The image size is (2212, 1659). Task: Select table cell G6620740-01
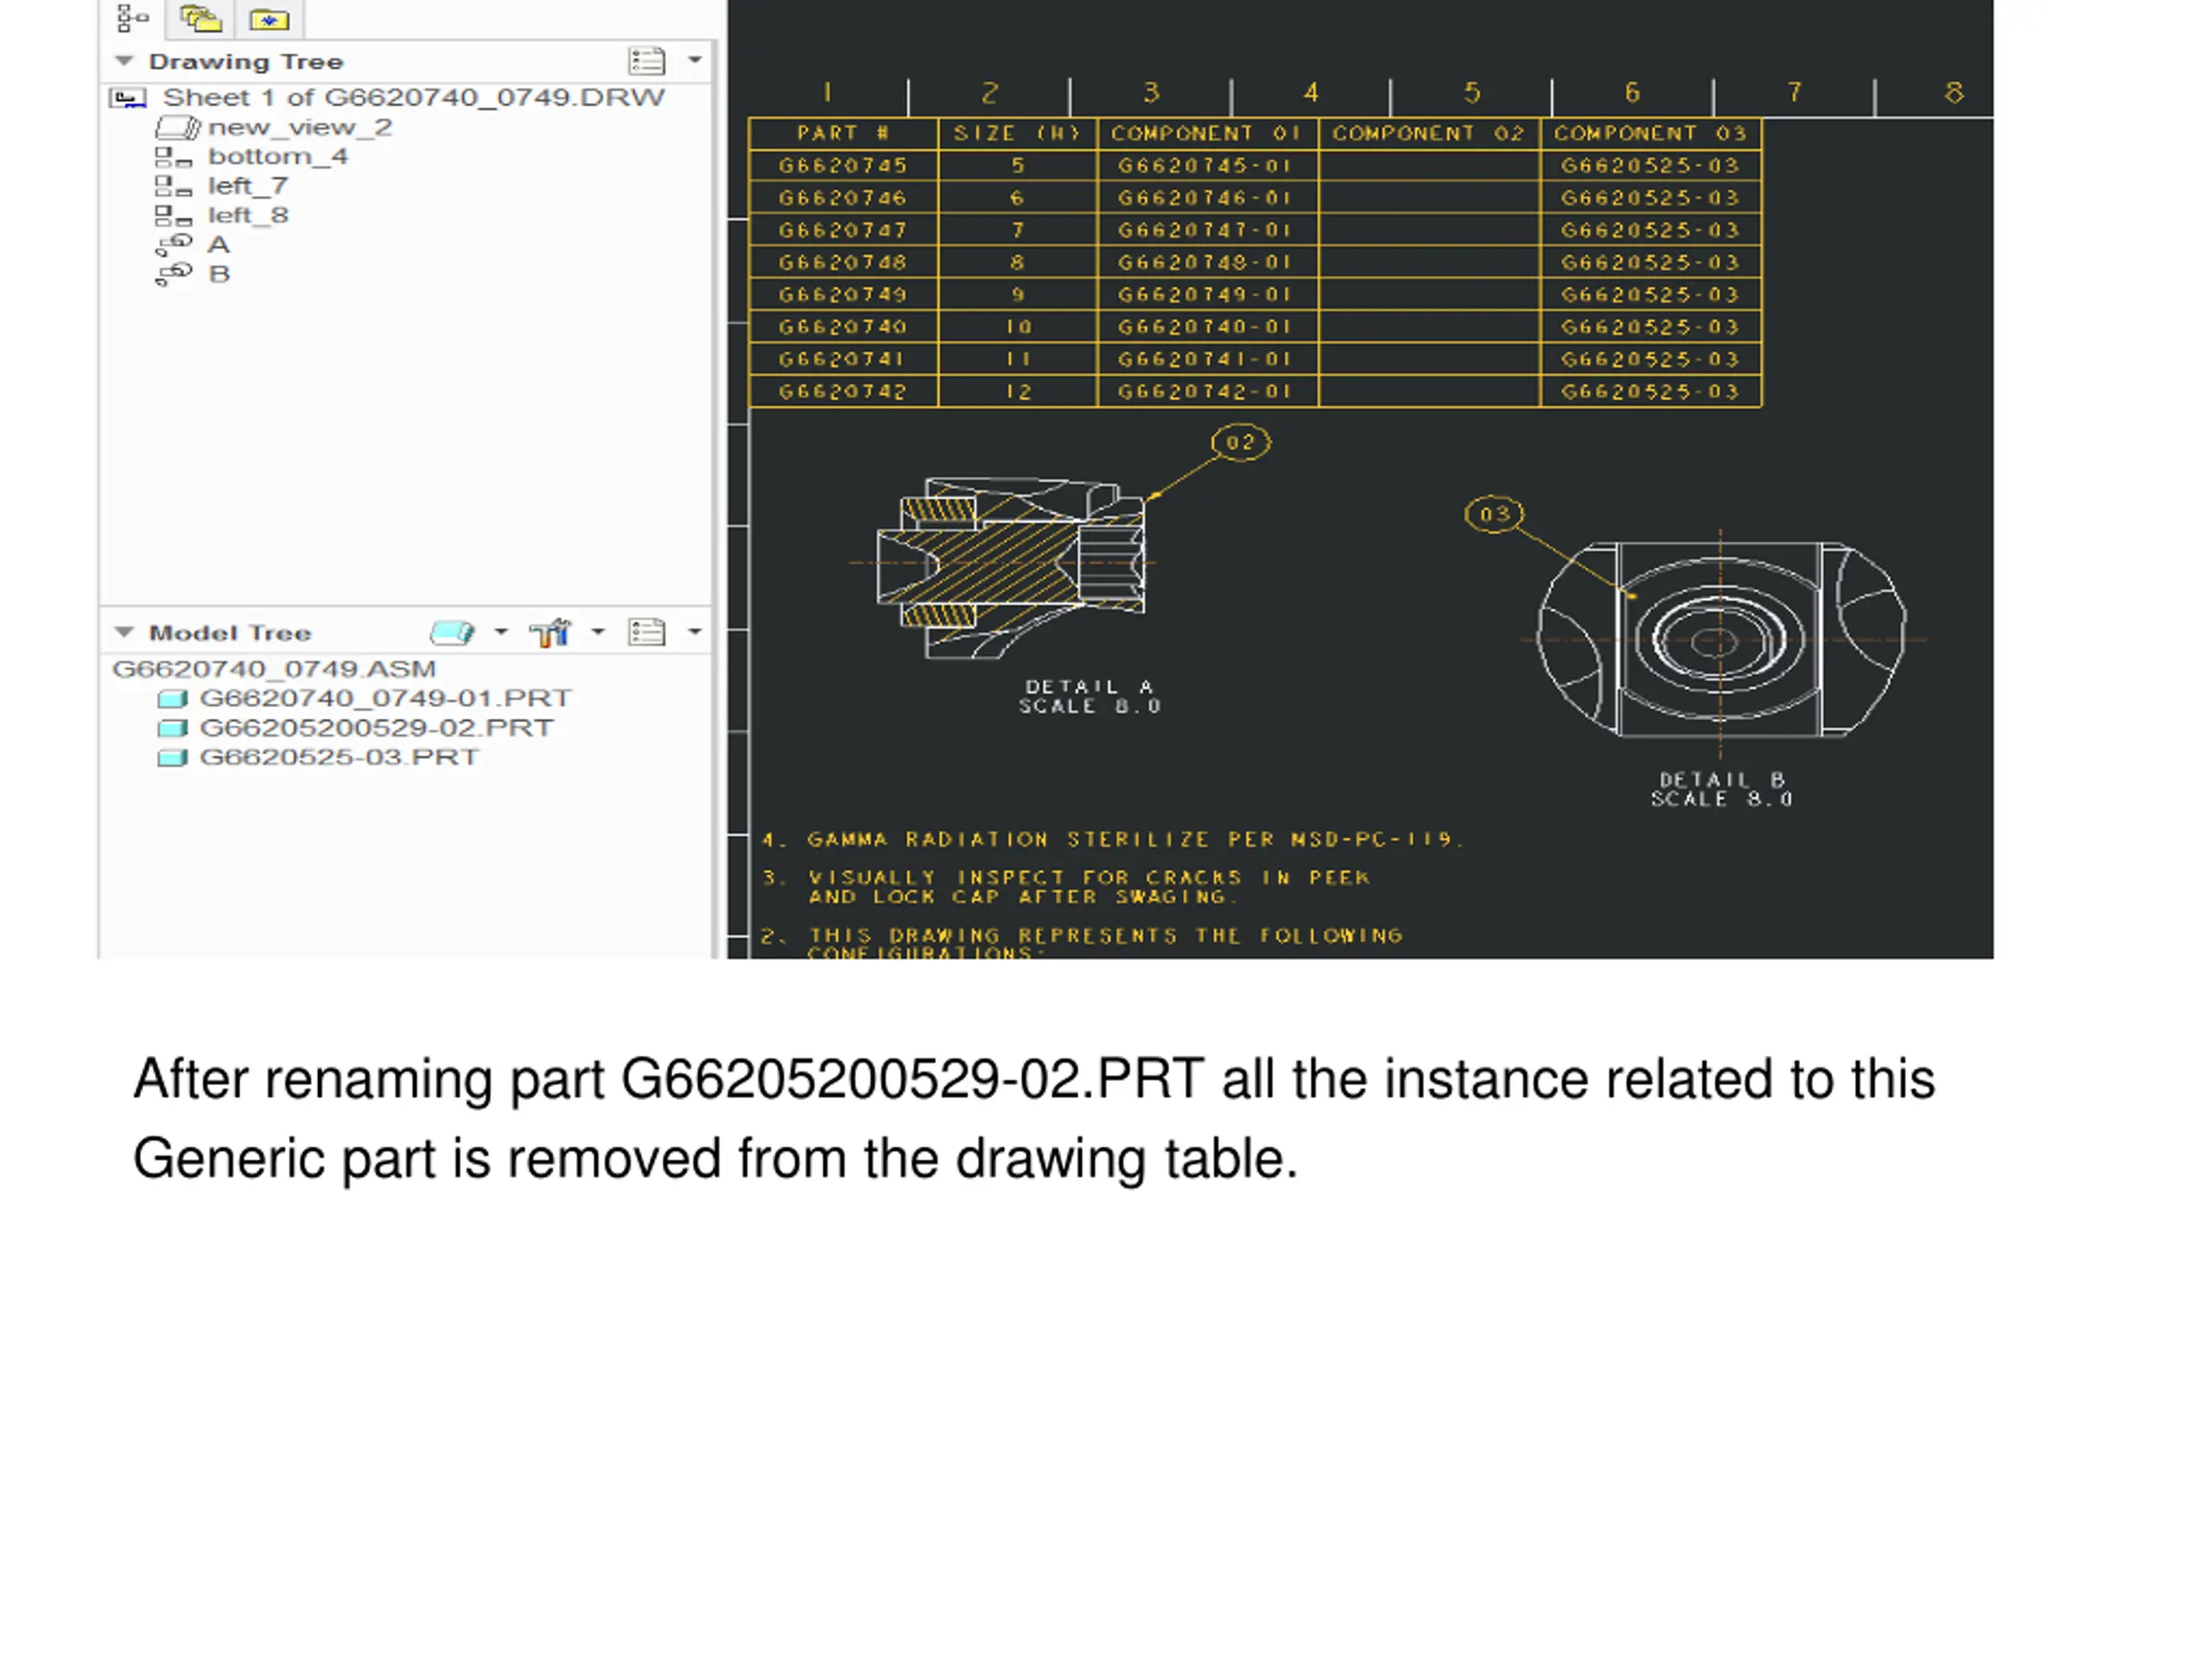point(1207,327)
